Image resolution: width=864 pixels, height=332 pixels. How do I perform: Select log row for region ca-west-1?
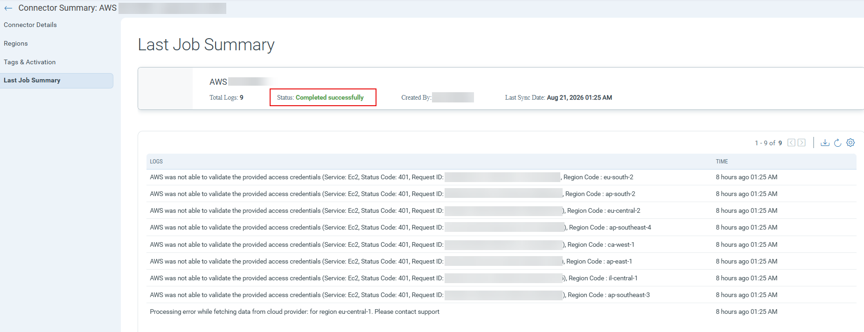pos(502,244)
